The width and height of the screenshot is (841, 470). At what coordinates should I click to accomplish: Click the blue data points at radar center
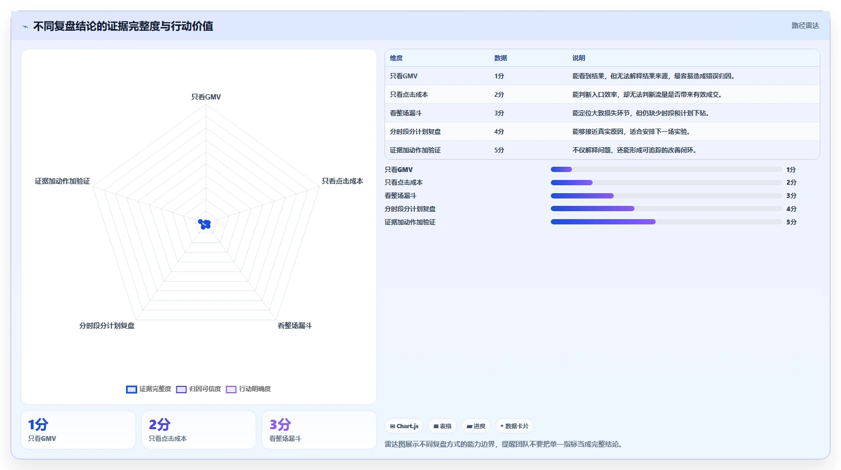click(x=204, y=224)
